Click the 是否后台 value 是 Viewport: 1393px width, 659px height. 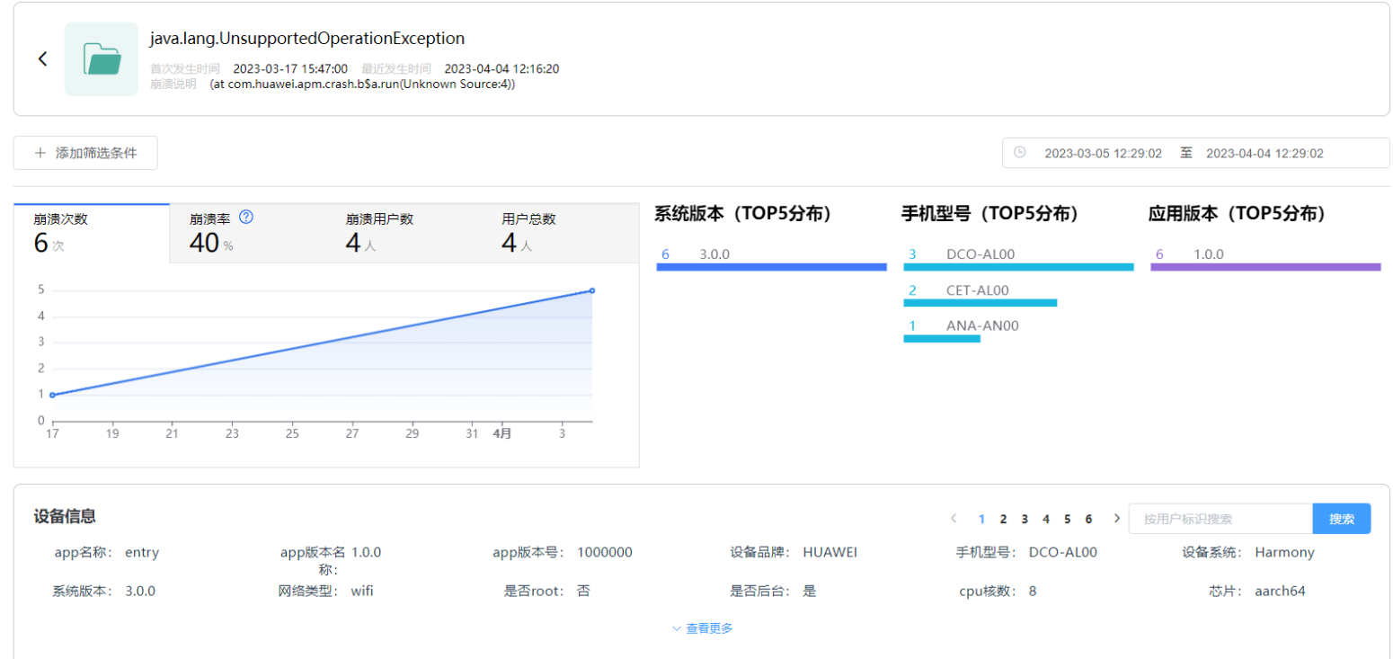[809, 592]
